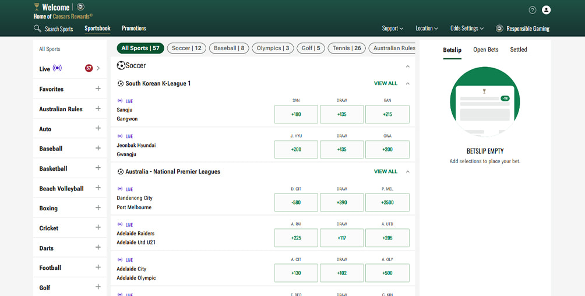Select the Golf 5 filter pill
The image size is (585, 296).
pyautogui.click(x=311, y=48)
